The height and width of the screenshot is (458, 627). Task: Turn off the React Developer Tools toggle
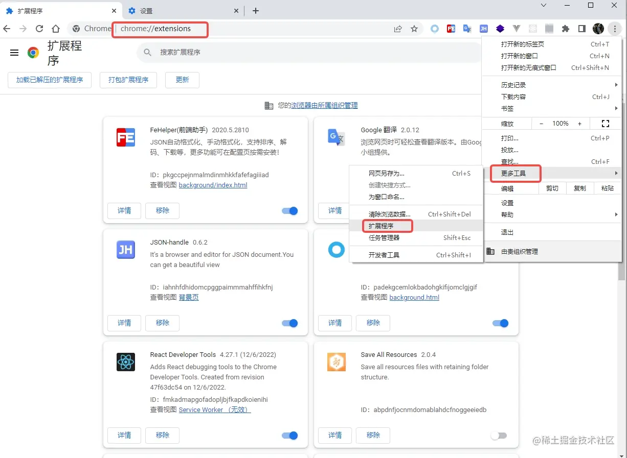pos(290,436)
